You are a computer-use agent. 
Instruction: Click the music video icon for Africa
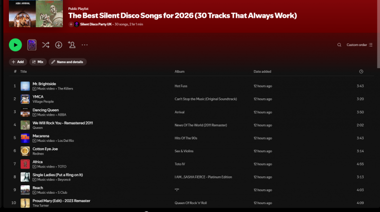click(35, 167)
